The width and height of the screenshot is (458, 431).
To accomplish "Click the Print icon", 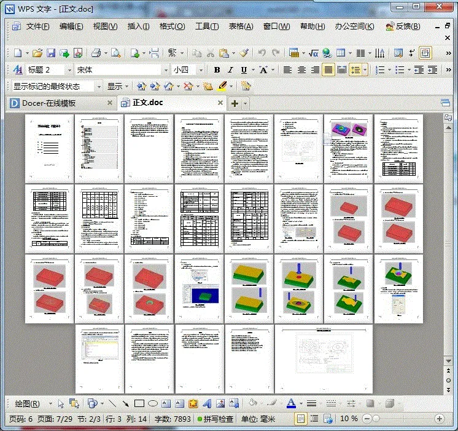I will tap(96, 53).
